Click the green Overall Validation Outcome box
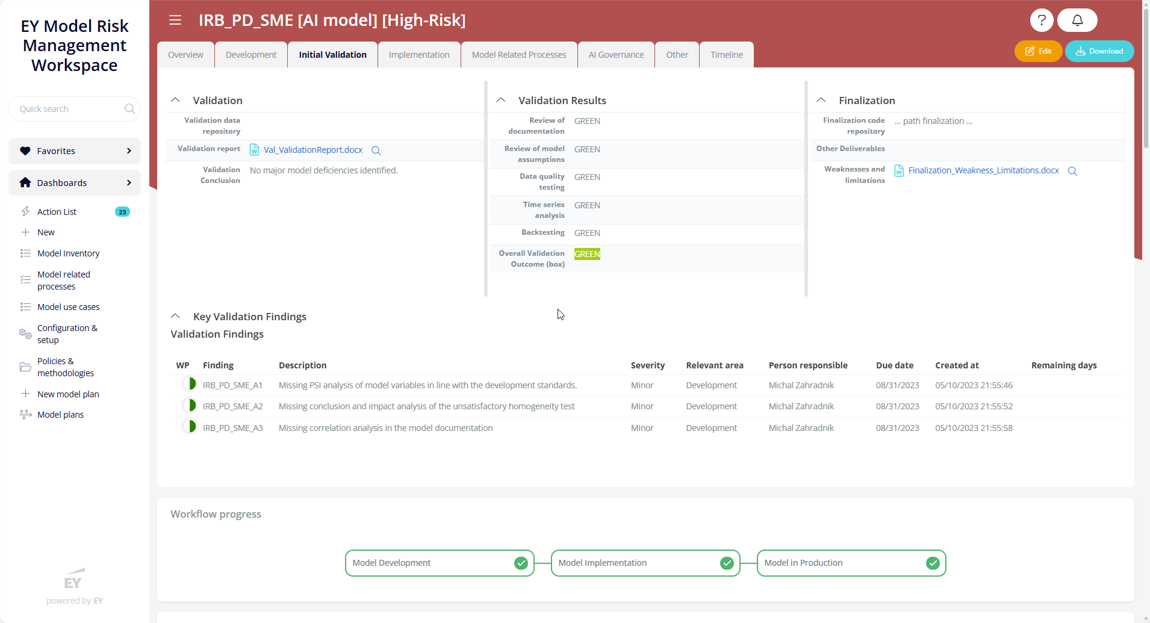The height and width of the screenshot is (623, 1150). pos(587,254)
